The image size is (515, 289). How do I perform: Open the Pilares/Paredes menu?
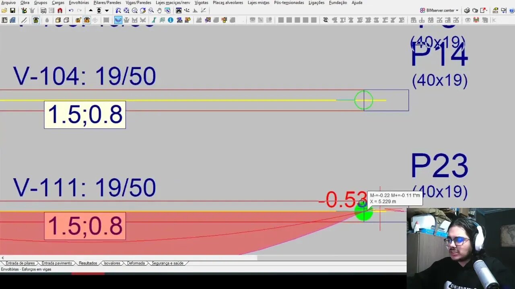(x=107, y=2)
